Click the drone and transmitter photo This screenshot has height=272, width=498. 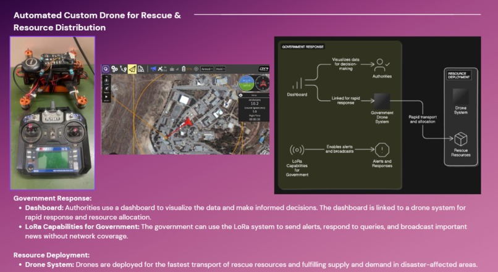click(53, 113)
